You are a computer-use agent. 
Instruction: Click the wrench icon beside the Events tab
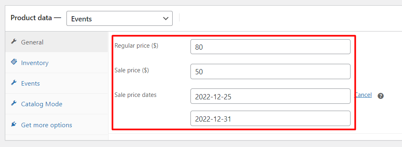coord(14,82)
